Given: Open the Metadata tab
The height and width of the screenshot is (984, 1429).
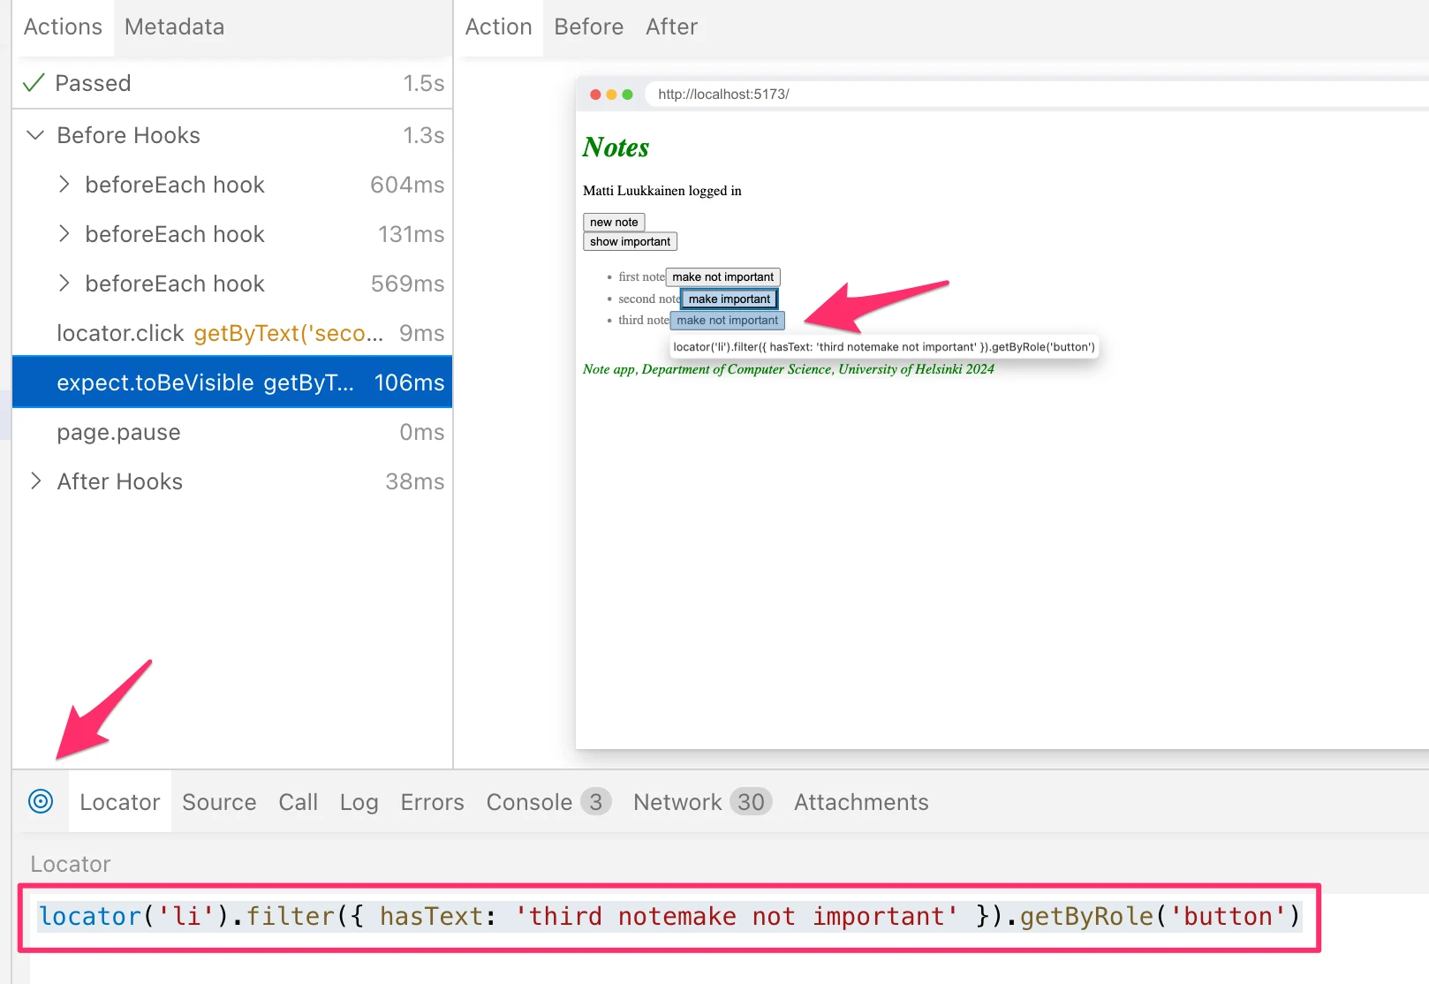Looking at the screenshot, I should pyautogui.click(x=174, y=27).
